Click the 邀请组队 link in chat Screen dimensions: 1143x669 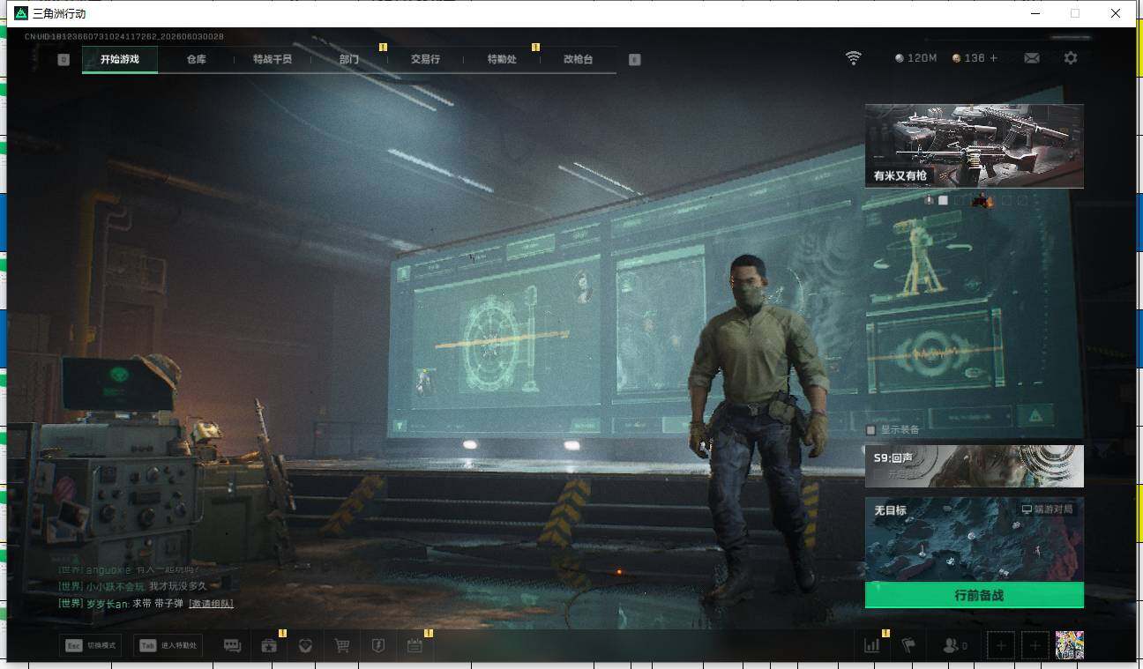211,604
